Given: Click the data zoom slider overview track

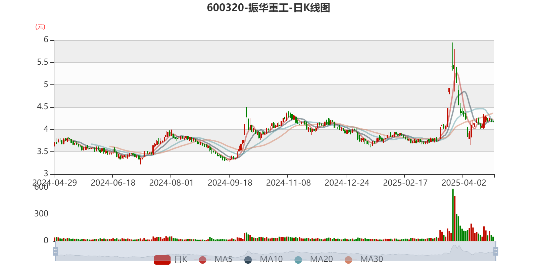Looking at the screenshot, I should click(x=275, y=251).
